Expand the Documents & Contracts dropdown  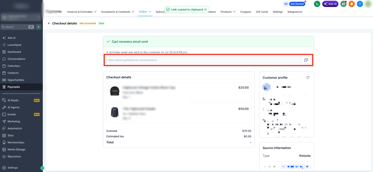tap(118, 12)
